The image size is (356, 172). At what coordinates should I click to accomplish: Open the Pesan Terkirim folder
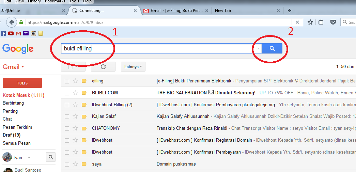coord(17,127)
